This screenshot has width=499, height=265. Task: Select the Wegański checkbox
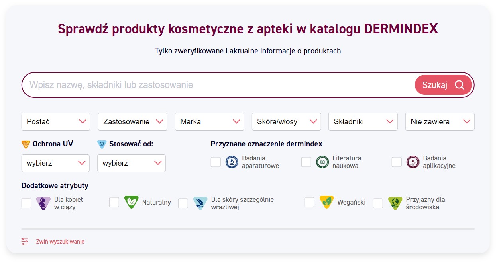(x=309, y=202)
